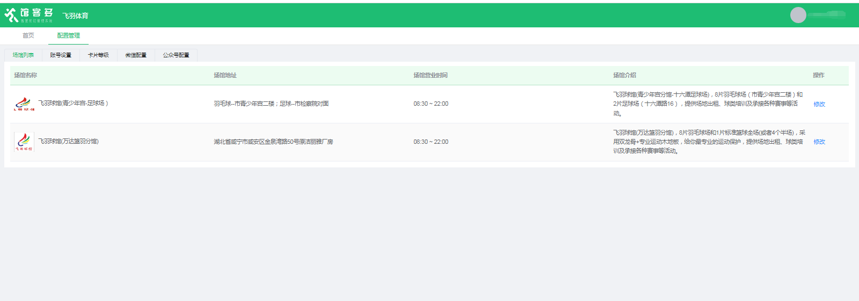Select the venue name 飞羽球馆(万达篮羽分馆)
859x301 pixels.
point(68,141)
